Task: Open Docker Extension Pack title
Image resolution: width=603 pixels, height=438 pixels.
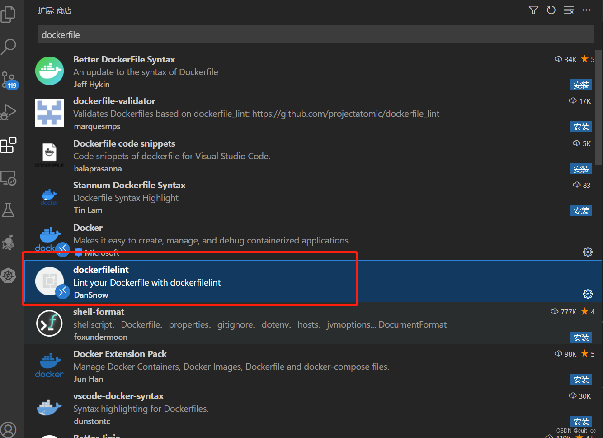Action: [x=120, y=354]
